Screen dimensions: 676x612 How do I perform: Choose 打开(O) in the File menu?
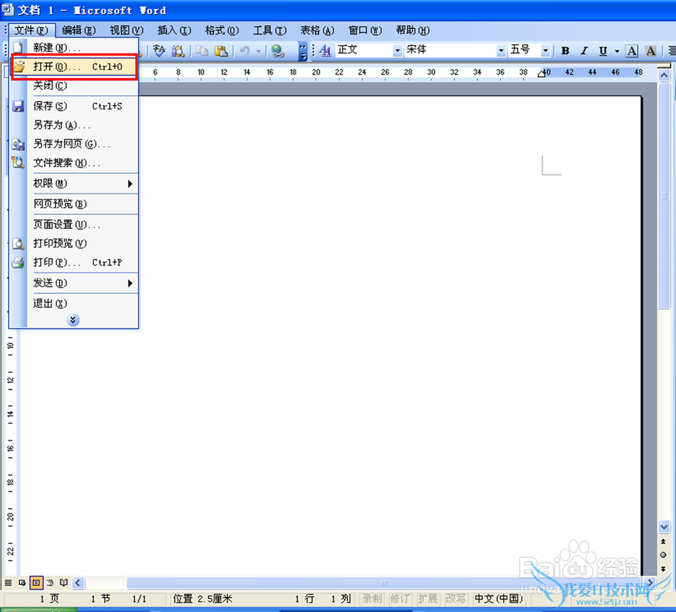pos(74,67)
